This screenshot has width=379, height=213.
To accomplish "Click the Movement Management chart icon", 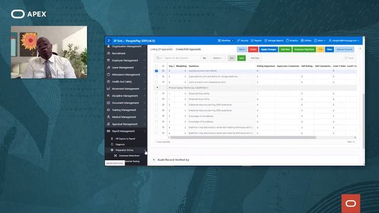I will [x=108, y=89].
